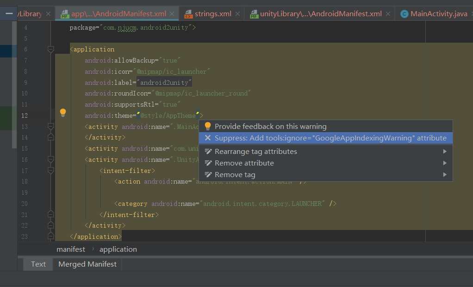Viewport: 473px width, 287px height.
Task: Choose Rearrange tag attributes
Action: click(326, 151)
